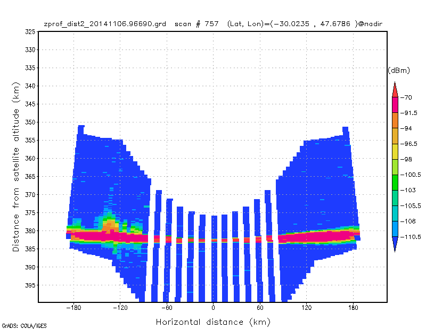Click the nadir beam at 0 km

click(x=215, y=259)
